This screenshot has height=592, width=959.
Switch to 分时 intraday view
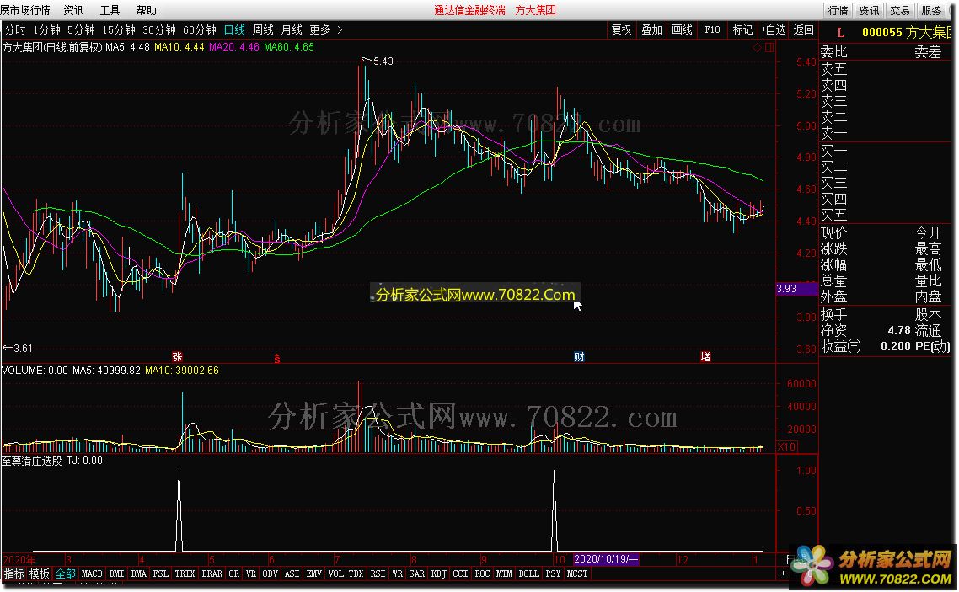click(15, 29)
